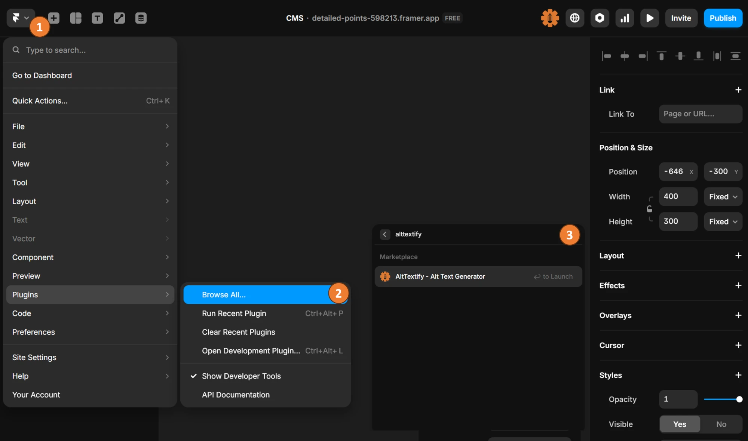Toggle the width-height link constraint

tap(650, 209)
